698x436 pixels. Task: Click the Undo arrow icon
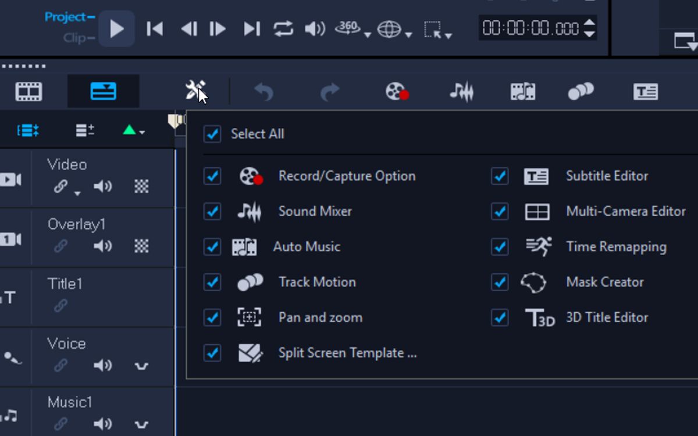[265, 92]
